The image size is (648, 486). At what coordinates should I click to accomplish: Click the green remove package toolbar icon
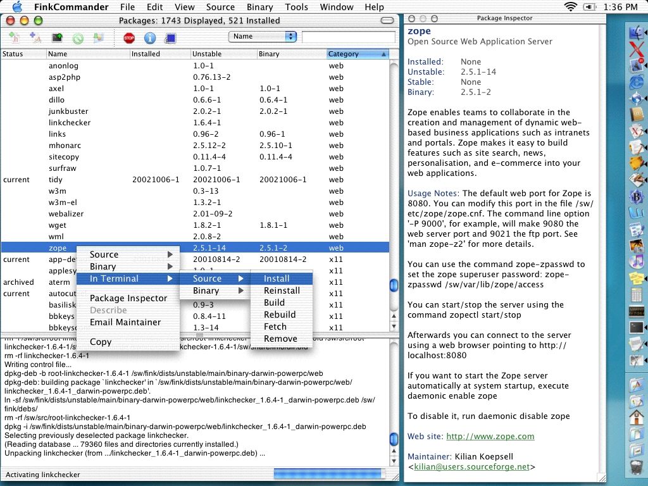[x=78, y=38]
